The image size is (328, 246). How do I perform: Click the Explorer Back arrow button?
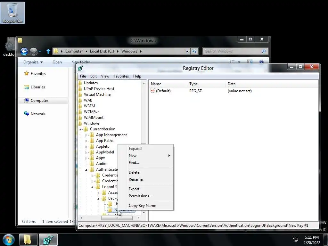[x=24, y=51]
